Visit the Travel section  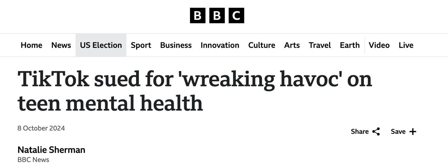320,45
